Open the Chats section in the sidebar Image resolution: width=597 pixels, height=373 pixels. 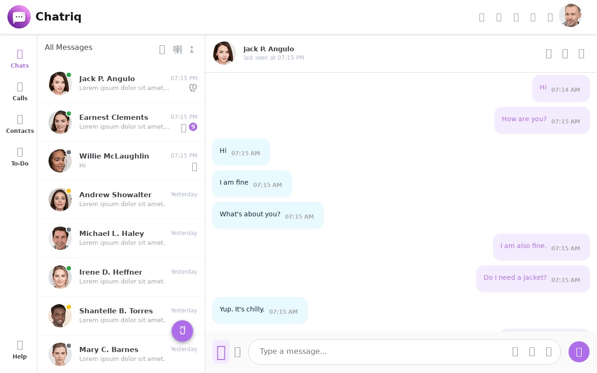tap(20, 59)
